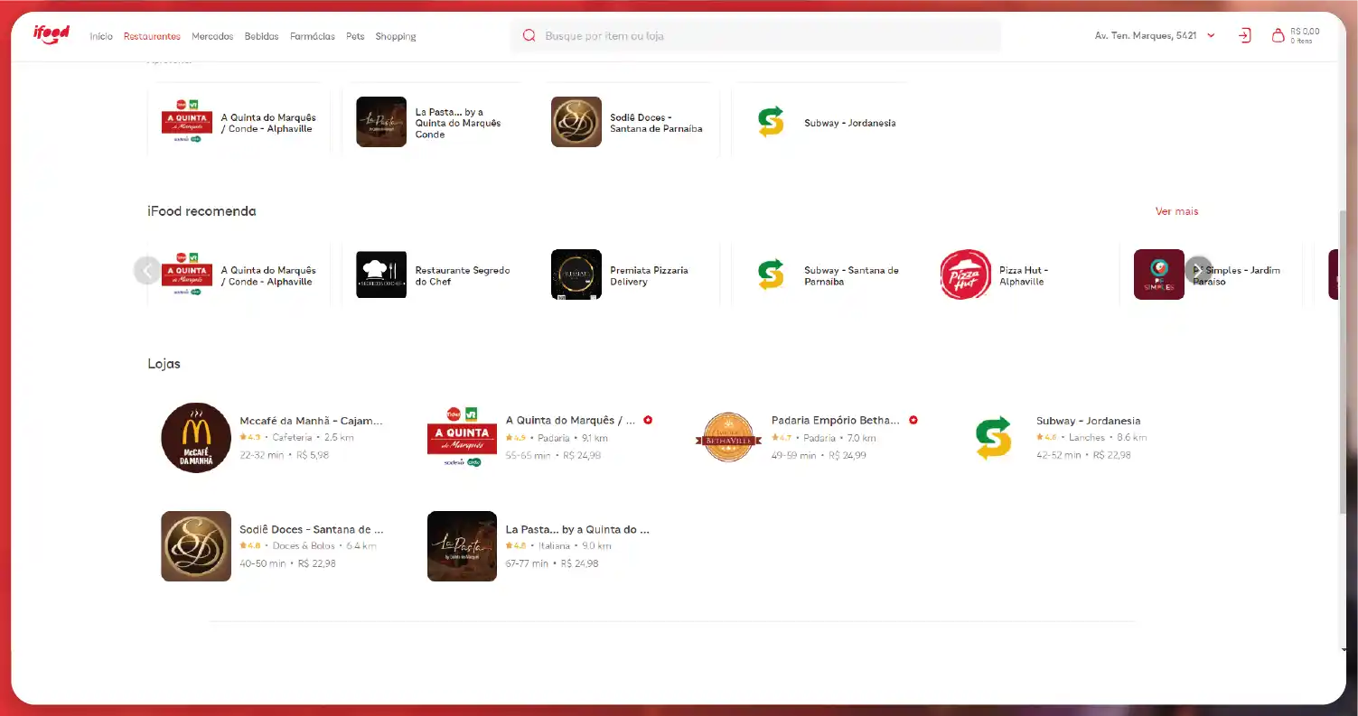Open Subway logo in iFood recomenda
The width and height of the screenshot is (1358, 716).
coord(771,274)
